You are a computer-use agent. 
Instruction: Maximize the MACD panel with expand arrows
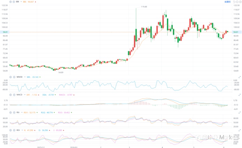coord(240,95)
